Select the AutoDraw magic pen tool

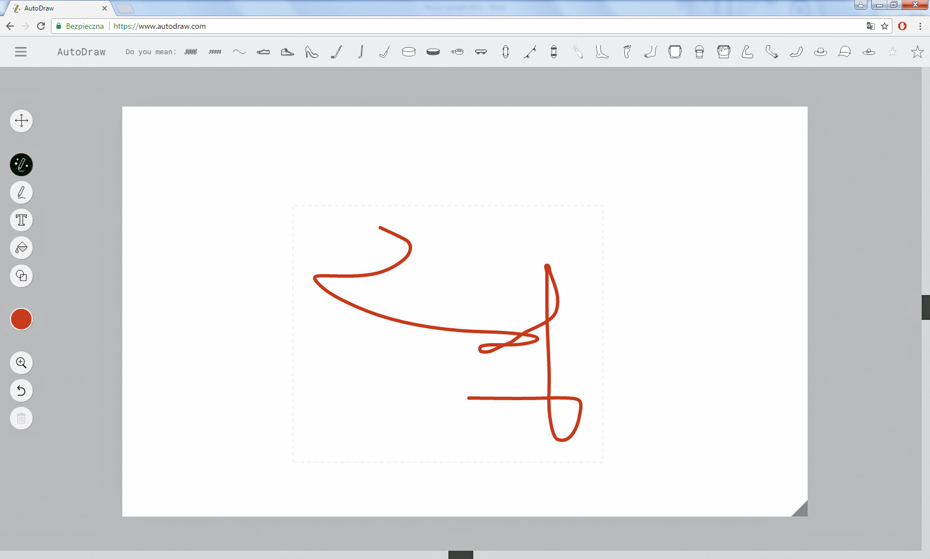21,164
